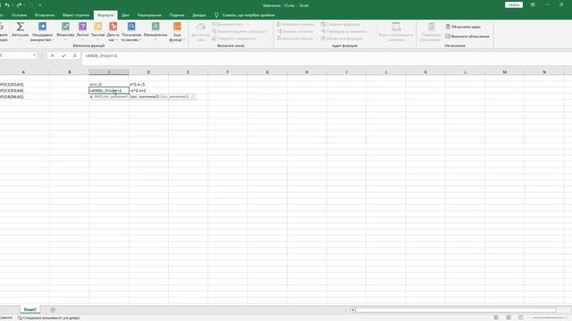Cancel formula entry with the X icon
This screenshot has width=572, height=321.
pos(53,55)
